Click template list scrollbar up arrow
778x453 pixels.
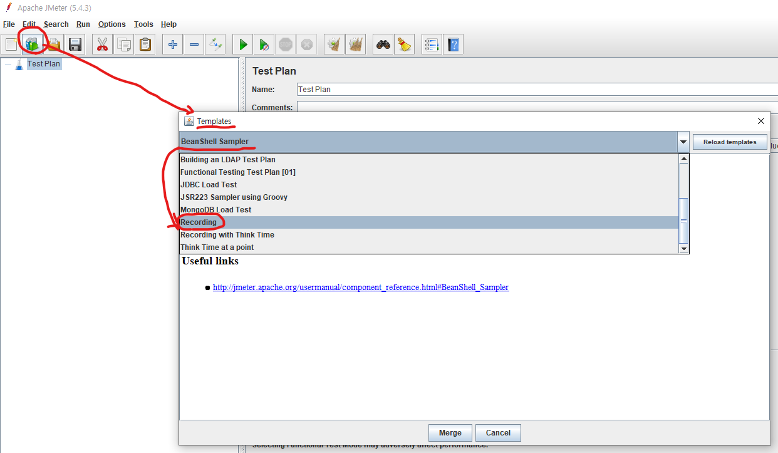pos(684,159)
